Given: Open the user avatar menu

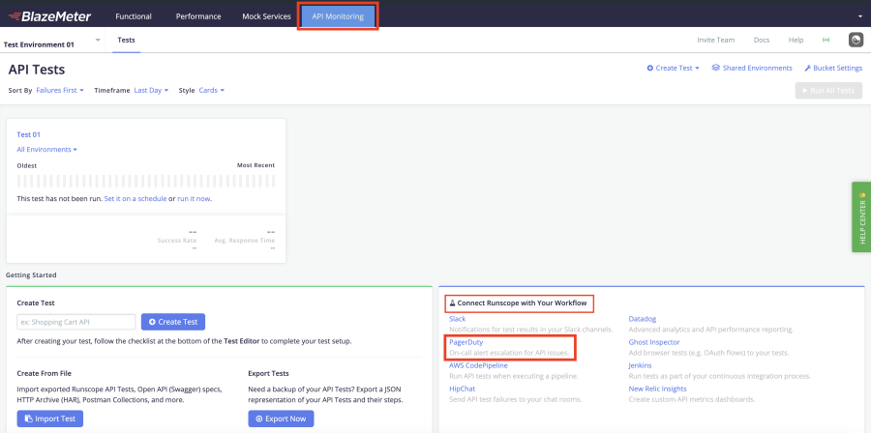Looking at the screenshot, I should pos(856,40).
